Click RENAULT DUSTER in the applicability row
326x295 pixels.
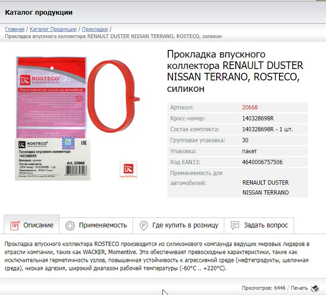tap(266, 183)
